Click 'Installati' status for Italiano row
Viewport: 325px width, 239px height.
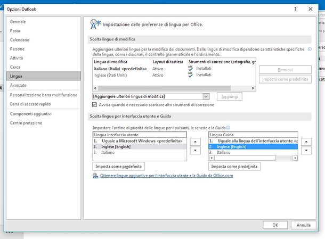[204, 68]
